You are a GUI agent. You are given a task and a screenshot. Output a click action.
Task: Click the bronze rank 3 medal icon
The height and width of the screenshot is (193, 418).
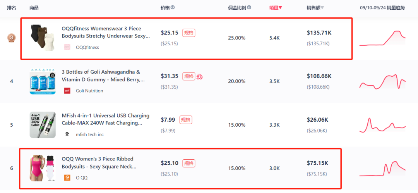pyautogui.click(x=11, y=38)
